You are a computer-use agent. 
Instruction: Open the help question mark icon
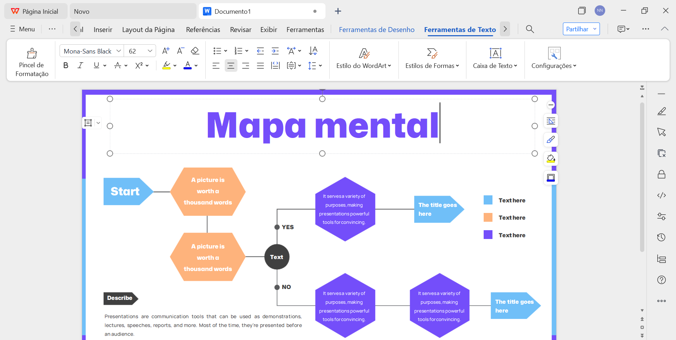pos(661,280)
